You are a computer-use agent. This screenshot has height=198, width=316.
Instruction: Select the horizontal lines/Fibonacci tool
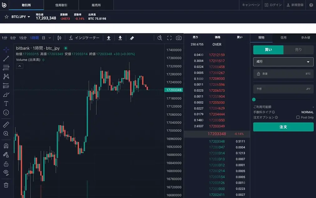pyautogui.click(x=6, y=68)
